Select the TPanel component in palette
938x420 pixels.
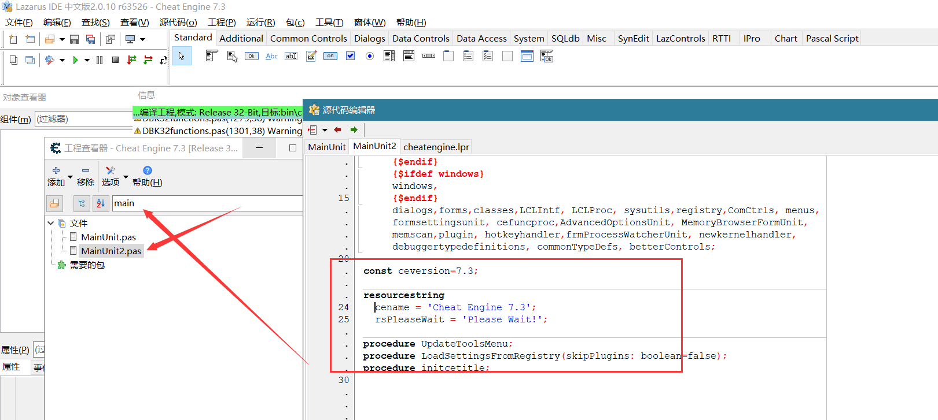[x=507, y=56]
